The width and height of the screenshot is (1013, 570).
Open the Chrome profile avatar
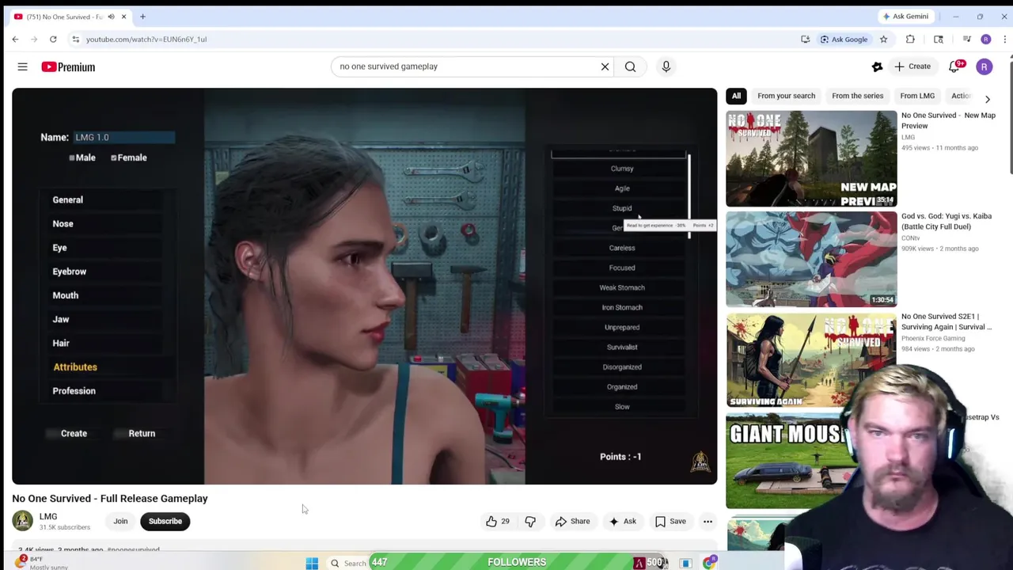point(985,39)
